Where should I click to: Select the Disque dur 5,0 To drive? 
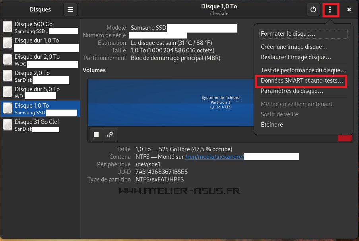pos(40,92)
